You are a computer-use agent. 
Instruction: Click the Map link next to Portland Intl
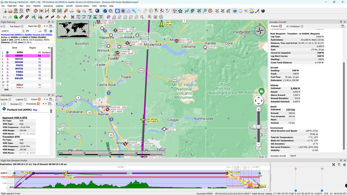[x=35, y=110]
